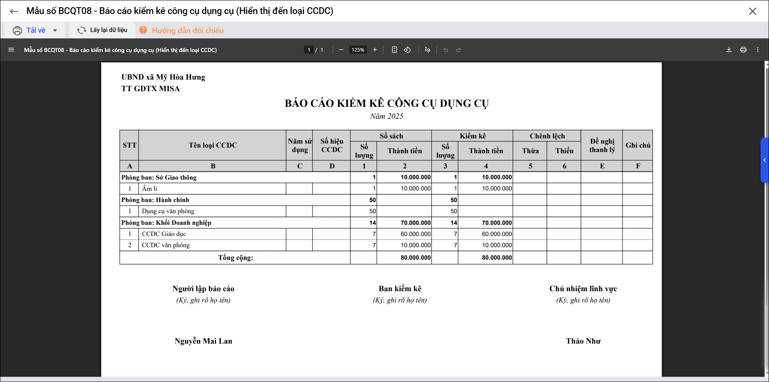Viewport: 769px width, 382px height.
Task: Zoom out with the minus icon
Action: [x=341, y=50]
